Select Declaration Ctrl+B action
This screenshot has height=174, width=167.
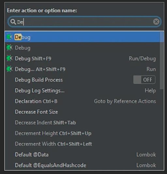coord(82,101)
